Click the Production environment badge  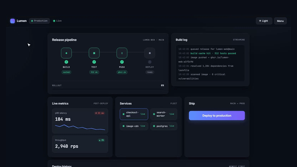[39, 21]
